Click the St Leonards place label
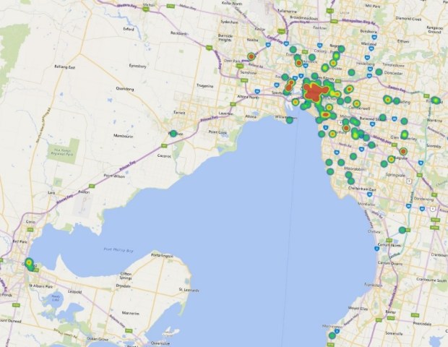 [189, 290]
